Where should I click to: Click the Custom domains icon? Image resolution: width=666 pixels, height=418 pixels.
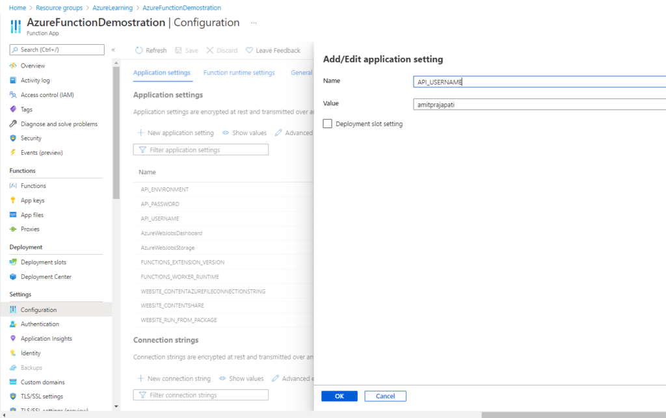point(13,382)
